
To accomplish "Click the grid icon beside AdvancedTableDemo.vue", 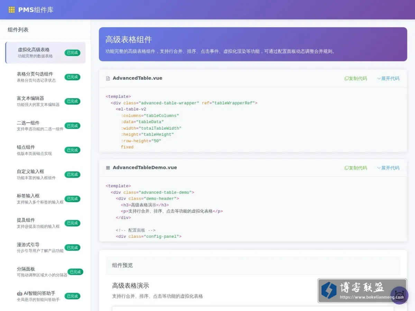I will click(108, 168).
